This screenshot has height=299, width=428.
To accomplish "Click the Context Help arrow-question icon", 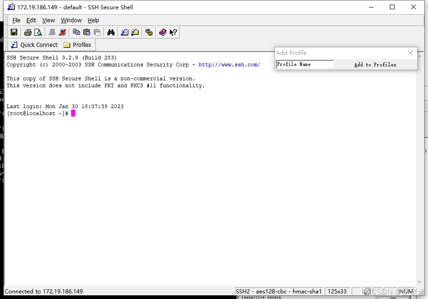I will [173, 32].
